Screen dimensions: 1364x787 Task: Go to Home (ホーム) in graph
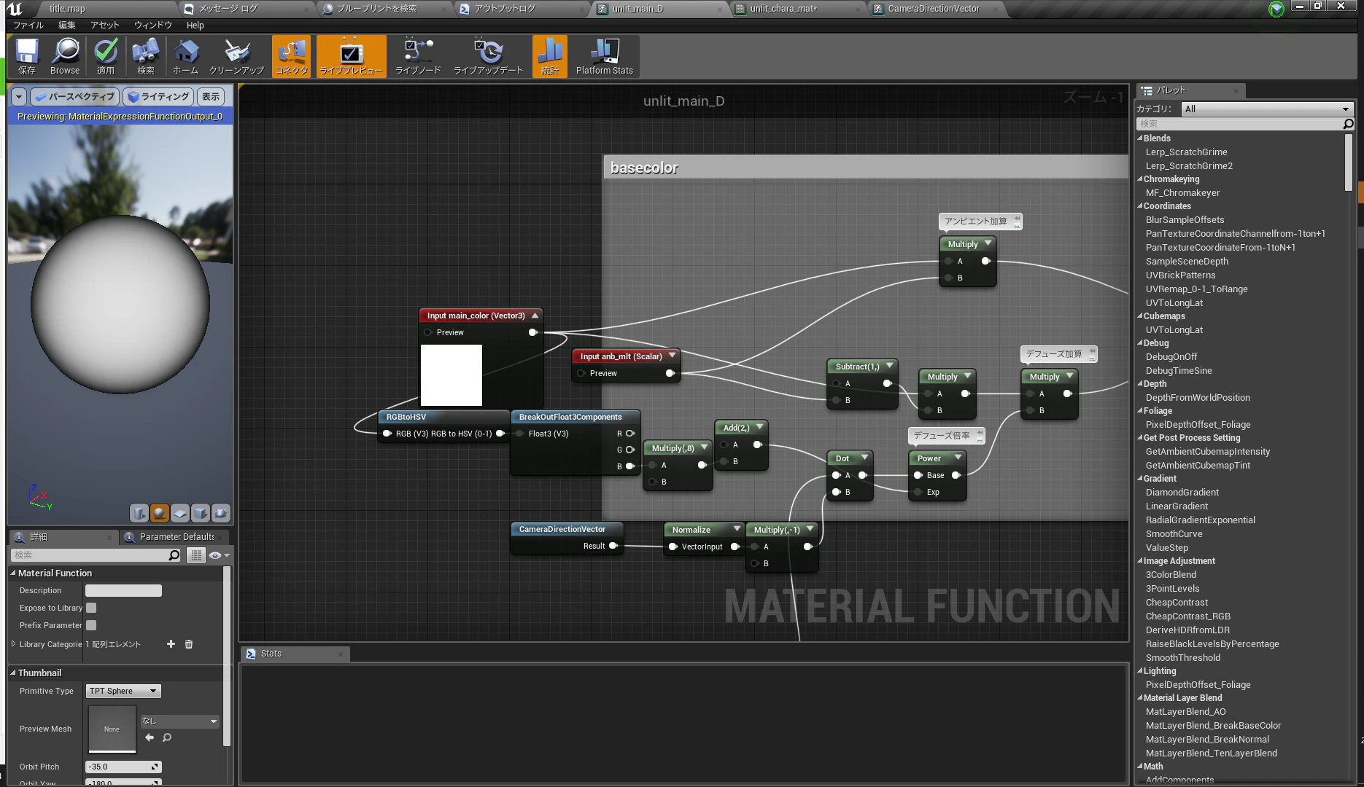pyautogui.click(x=185, y=56)
